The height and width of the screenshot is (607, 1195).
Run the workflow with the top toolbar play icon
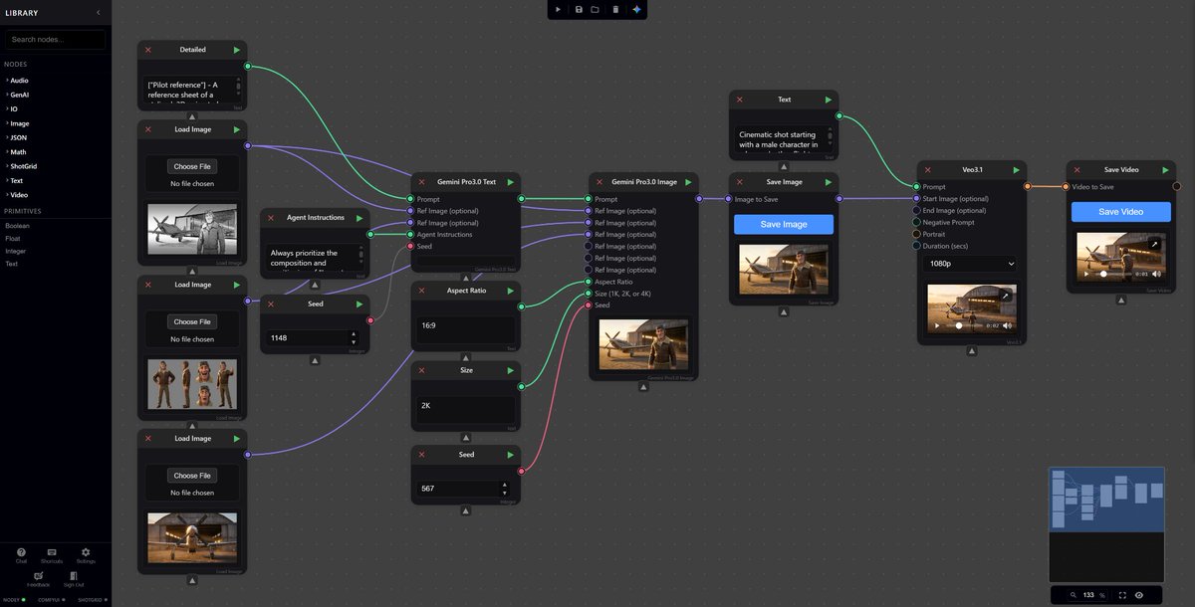pyautogui.click(x=559, y=9)
